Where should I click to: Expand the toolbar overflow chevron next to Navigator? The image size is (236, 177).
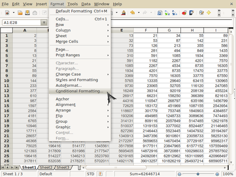(x=219, y=13)
